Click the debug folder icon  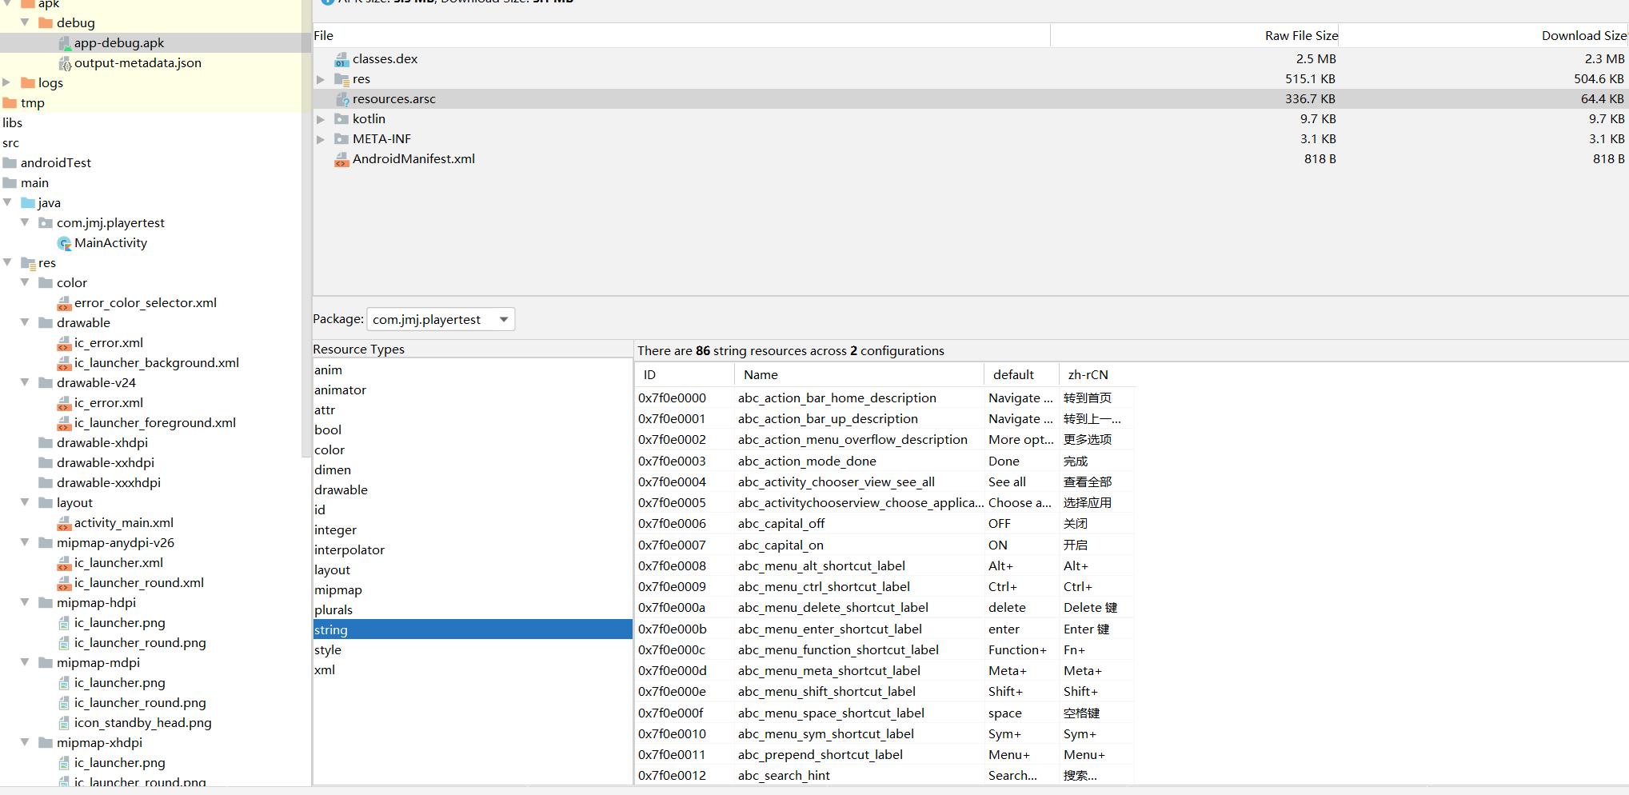click(x=46, y=23)
